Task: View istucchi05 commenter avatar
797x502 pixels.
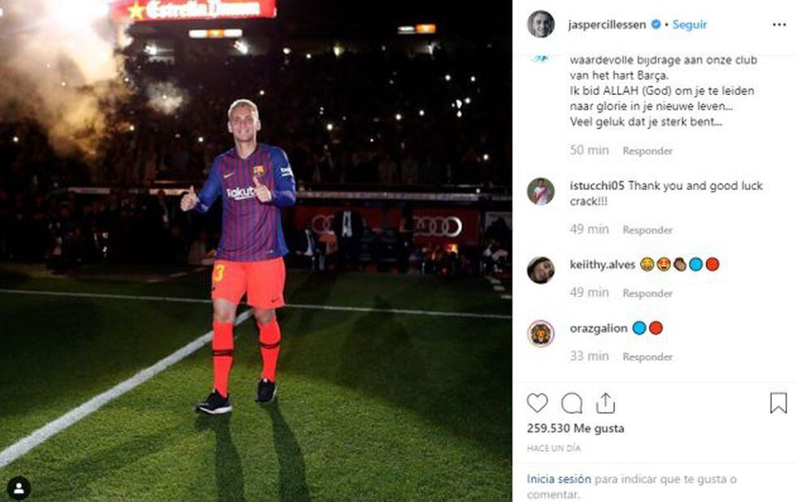Action: (541, 192)
